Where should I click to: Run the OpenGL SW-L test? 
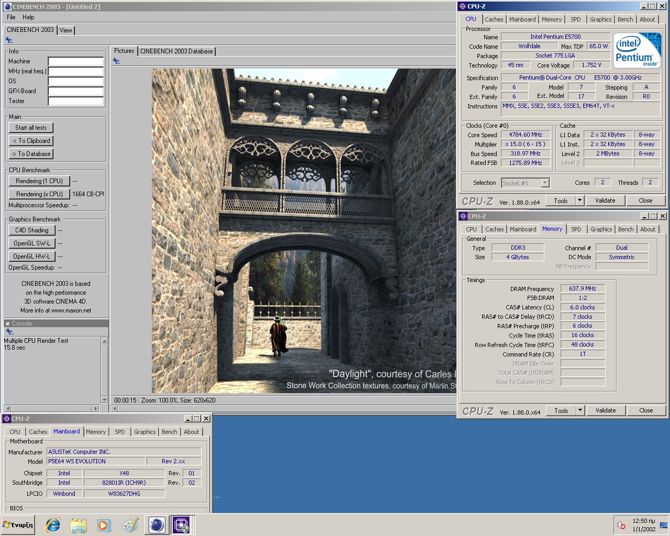(32, 243)
